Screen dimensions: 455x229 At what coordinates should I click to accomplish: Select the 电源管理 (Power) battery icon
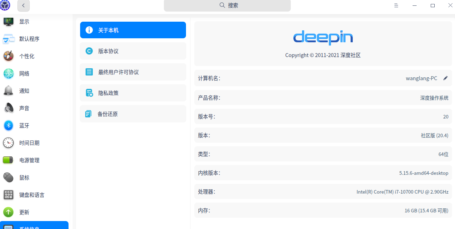click(x=8, y=160)
